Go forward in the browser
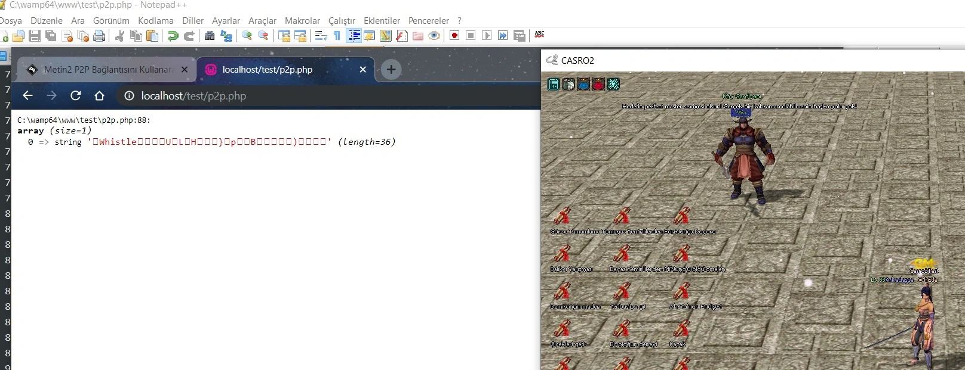965x370 pixels. click(51, 96)
